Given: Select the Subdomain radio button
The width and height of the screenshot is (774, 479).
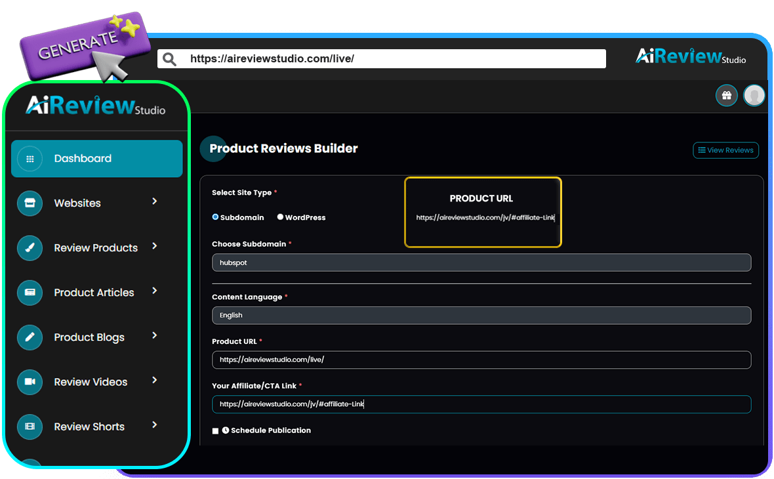Looking at the screenshot, I should pos(215,217).
